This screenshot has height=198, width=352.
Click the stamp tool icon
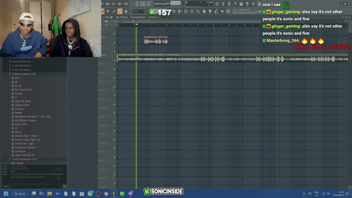[126, 11]
